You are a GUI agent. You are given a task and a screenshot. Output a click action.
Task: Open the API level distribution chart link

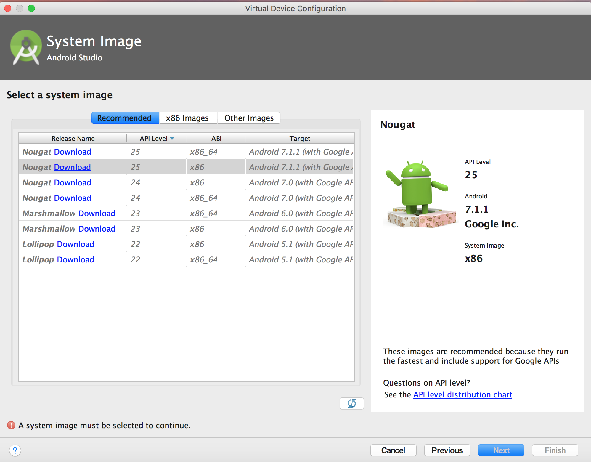(x=462, y=394)
